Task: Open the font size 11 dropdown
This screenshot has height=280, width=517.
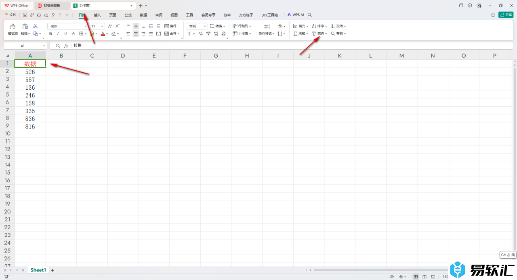Action: [102, 26]
